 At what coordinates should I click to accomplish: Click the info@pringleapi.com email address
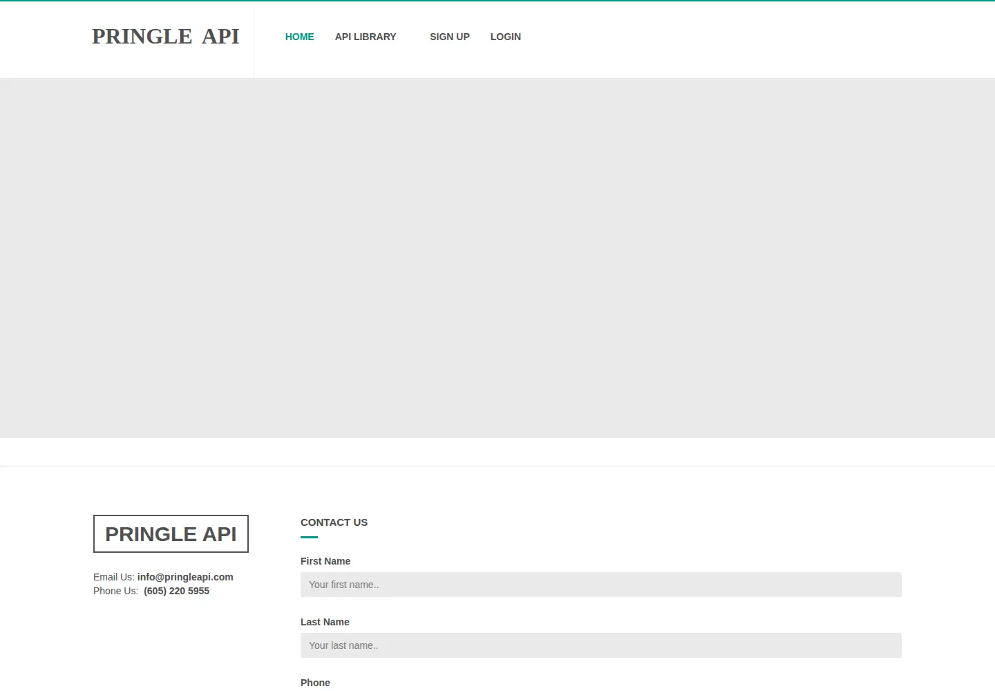click(185, 577)
